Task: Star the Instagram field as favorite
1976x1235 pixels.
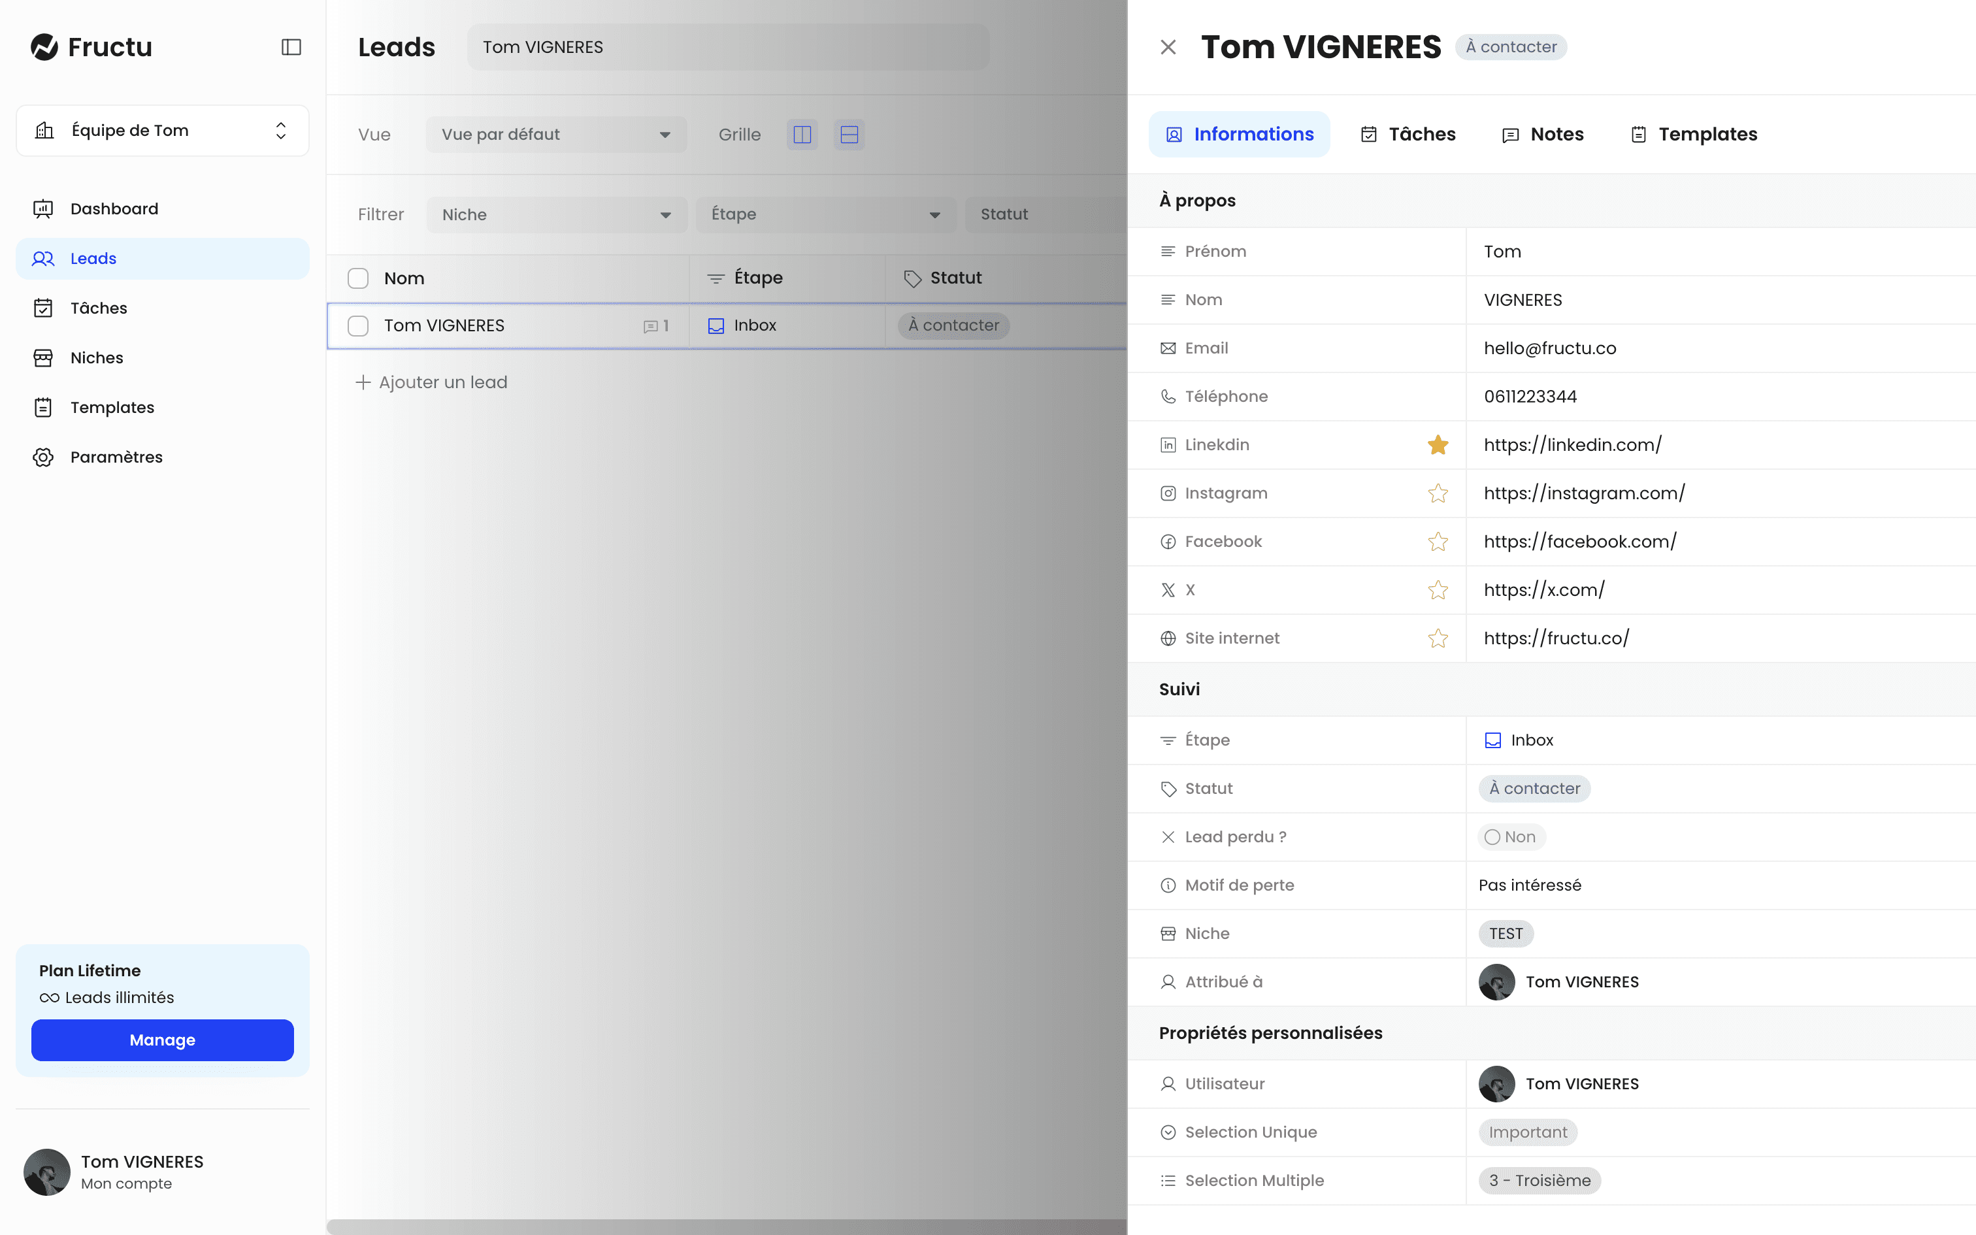Action: 1437,493
